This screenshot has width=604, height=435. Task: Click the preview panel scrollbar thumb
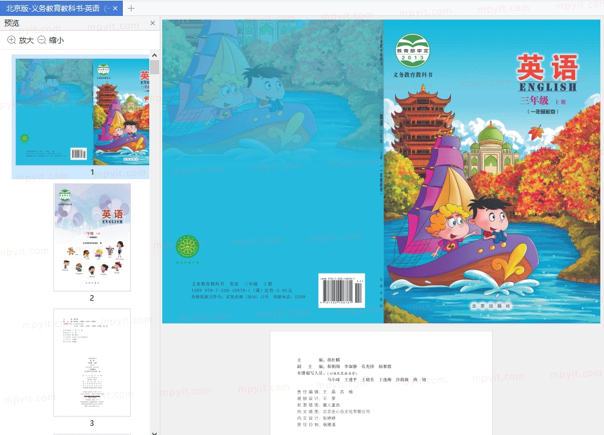pos(154,66)
